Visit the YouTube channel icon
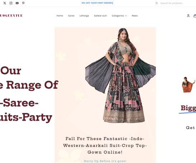Screen dimensions: 196x163 pos(17,3)
